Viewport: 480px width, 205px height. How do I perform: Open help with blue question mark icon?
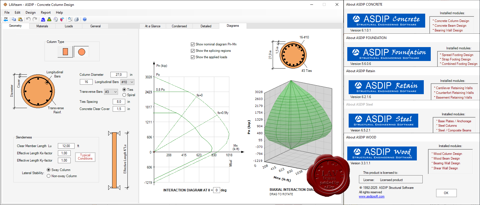[85, 19]
